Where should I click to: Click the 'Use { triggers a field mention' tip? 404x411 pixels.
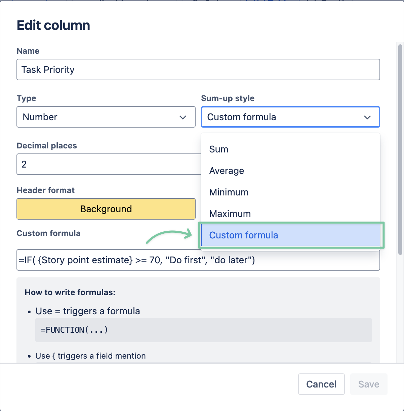[x=90, y=356]
